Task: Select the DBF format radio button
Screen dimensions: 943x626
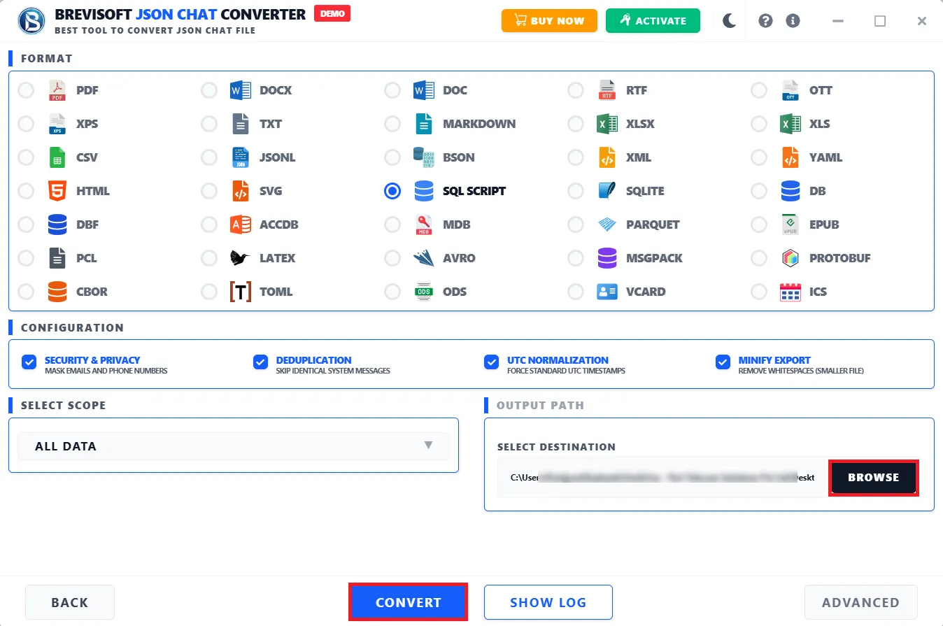Action: click(26, 225)
